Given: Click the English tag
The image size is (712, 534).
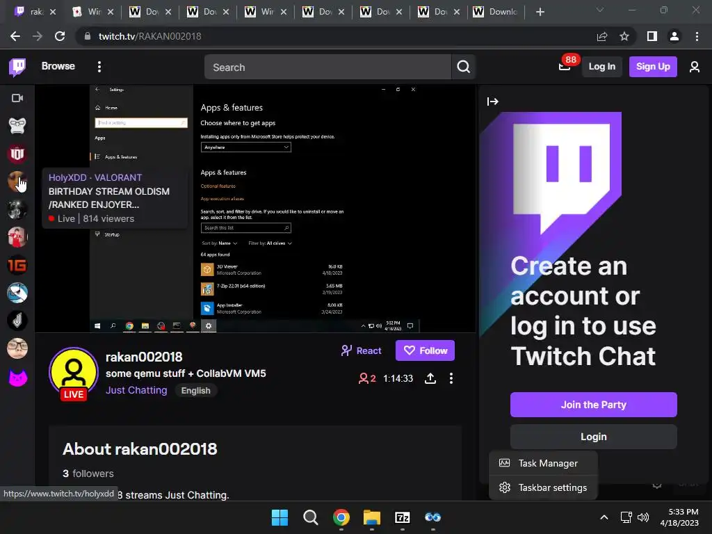Looking at the screenshot, I should click(195, 391).
